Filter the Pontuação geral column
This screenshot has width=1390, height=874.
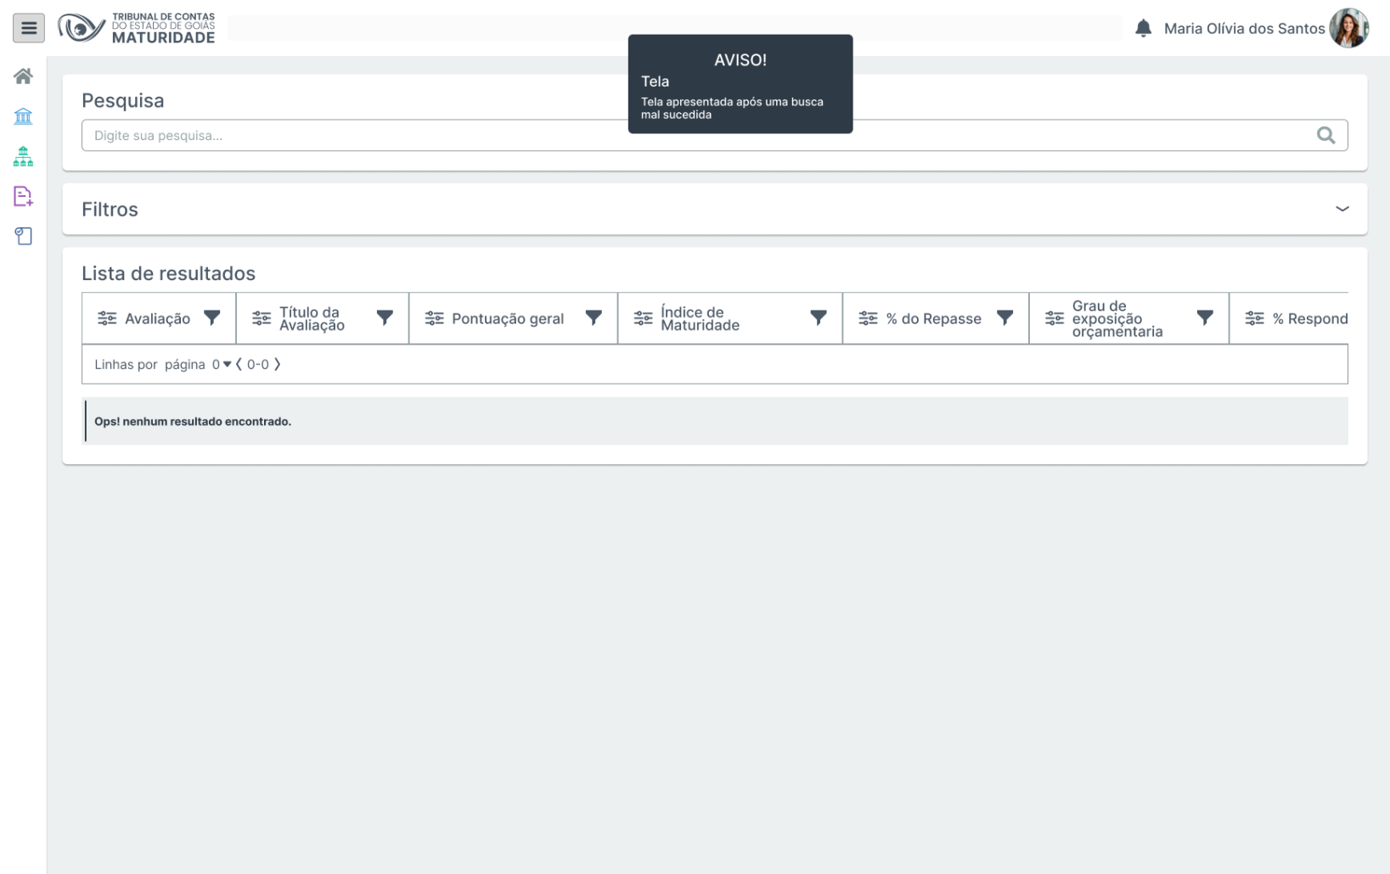coord(594,317)
